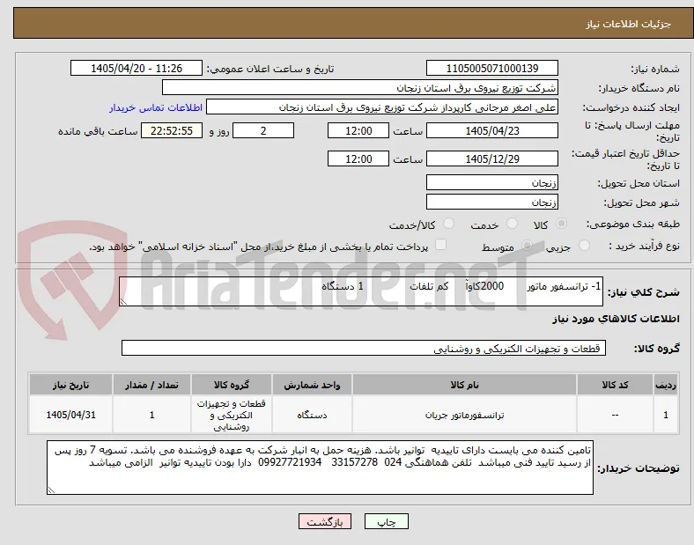
Task: Click the کد کالا column header
Action: 615,385
